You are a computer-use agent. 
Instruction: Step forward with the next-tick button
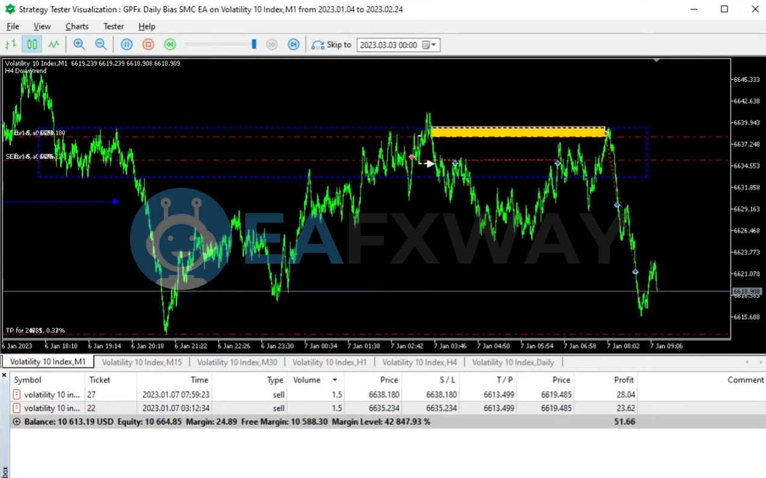294,44
